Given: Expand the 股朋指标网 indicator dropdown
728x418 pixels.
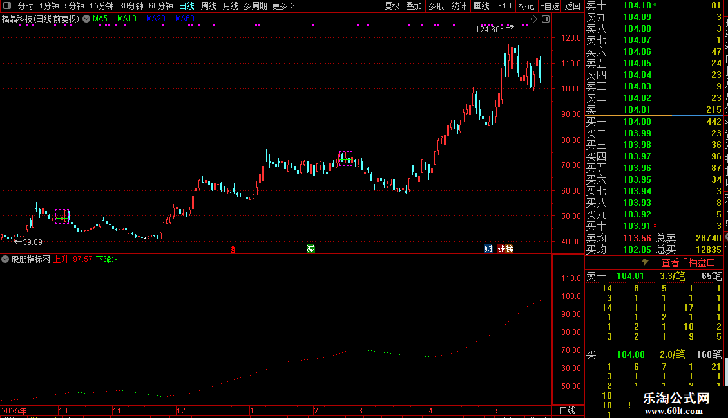Looking at the screenshot, I should pos(5,259).
